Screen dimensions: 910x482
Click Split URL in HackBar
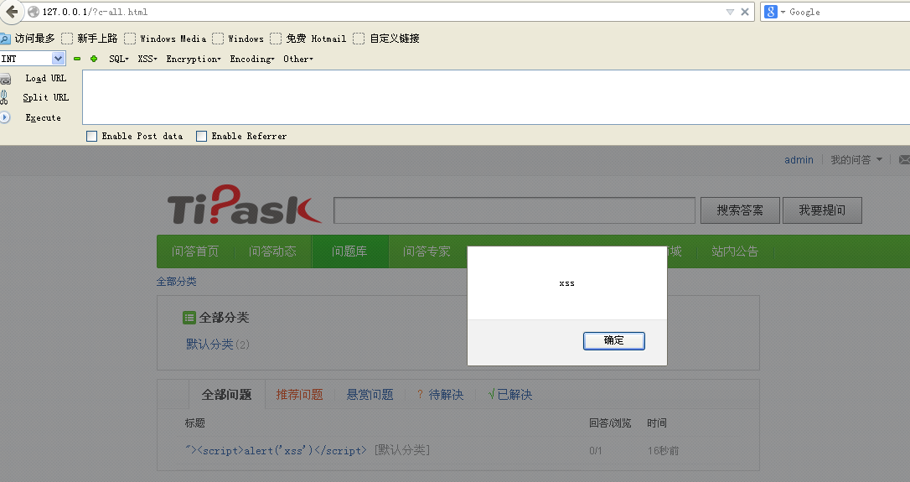point(46,97)
